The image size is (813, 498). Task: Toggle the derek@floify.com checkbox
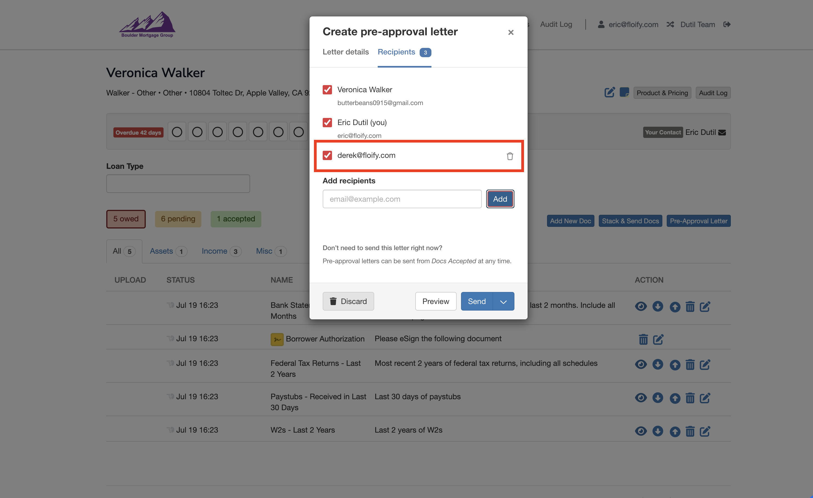tap(327, 155)
